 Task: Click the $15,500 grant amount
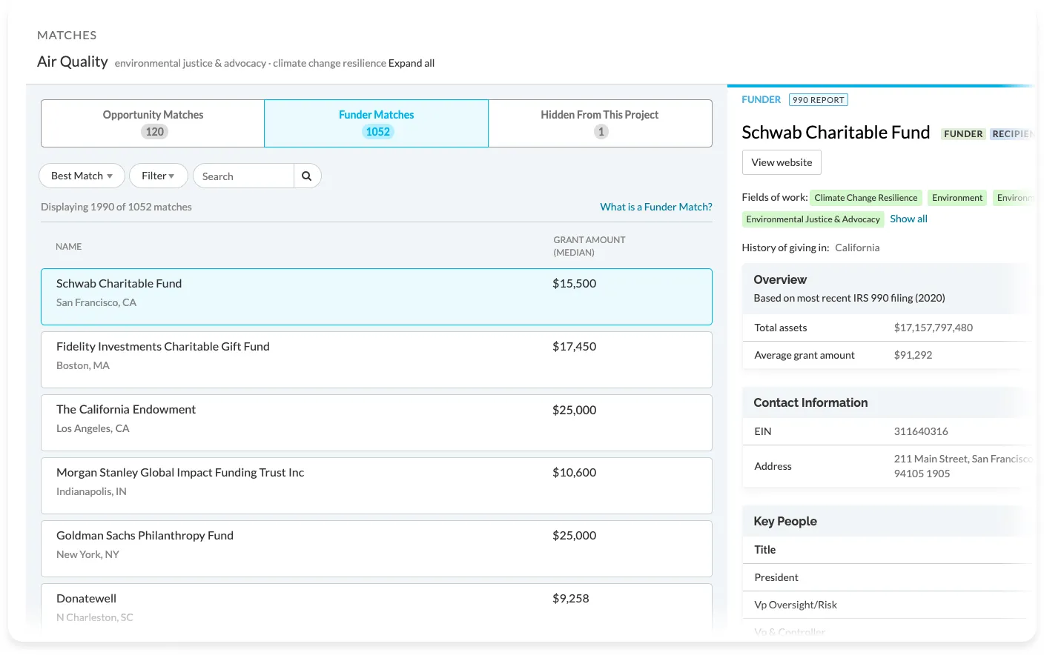click(575, 283)
